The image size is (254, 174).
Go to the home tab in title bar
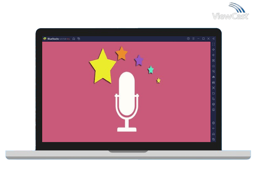[74, 39]
